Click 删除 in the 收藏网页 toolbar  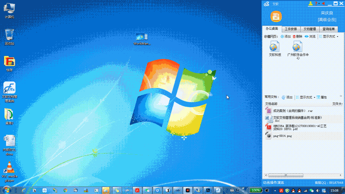pyautogui.click(x=298, y=37)
